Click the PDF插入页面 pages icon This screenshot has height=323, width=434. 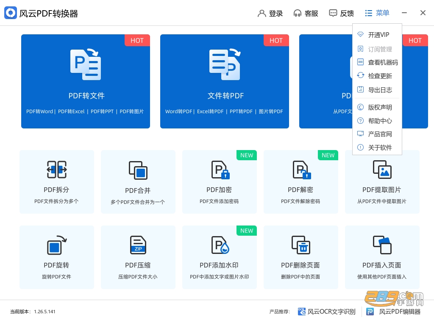382,245
